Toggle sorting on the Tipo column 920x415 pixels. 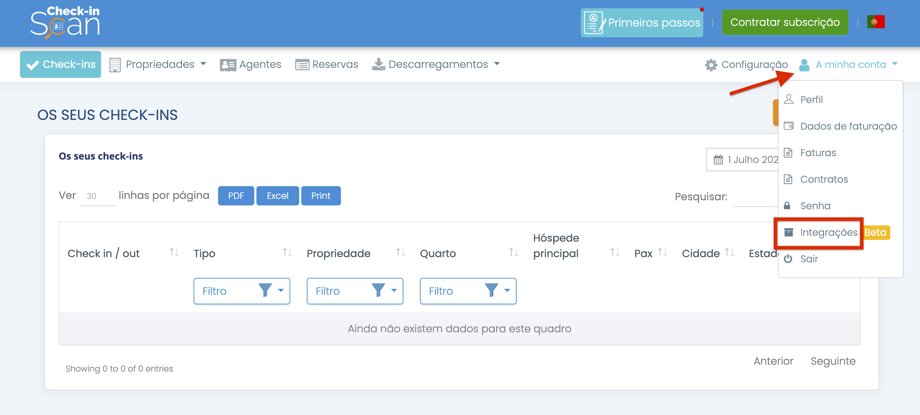pyautogui.click(x=287, y=253)
